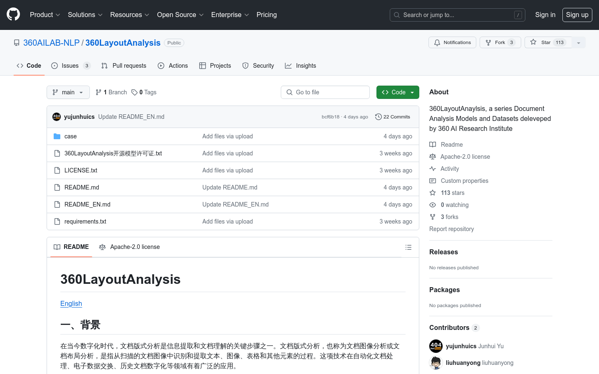
Task: Switch to the Pull requests tab
Action: pyautogui.click(x=124, y=66)
